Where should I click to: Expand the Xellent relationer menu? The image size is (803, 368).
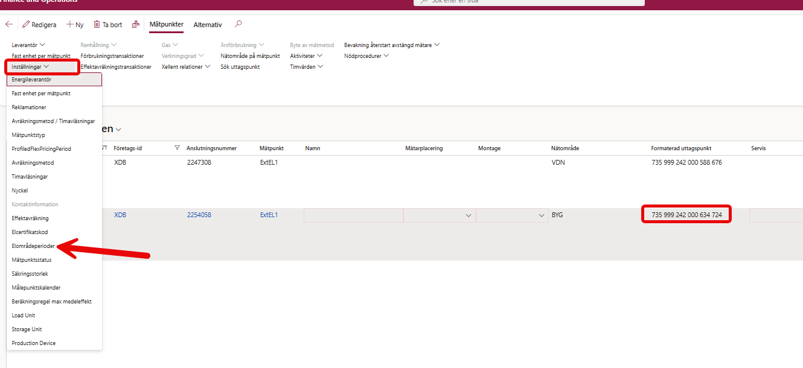coord(185,66)
